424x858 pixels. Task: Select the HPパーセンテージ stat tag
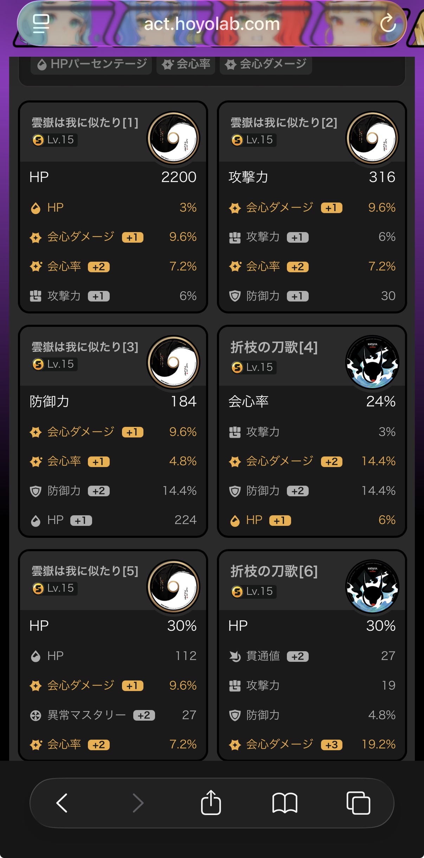tap(91, 64)
